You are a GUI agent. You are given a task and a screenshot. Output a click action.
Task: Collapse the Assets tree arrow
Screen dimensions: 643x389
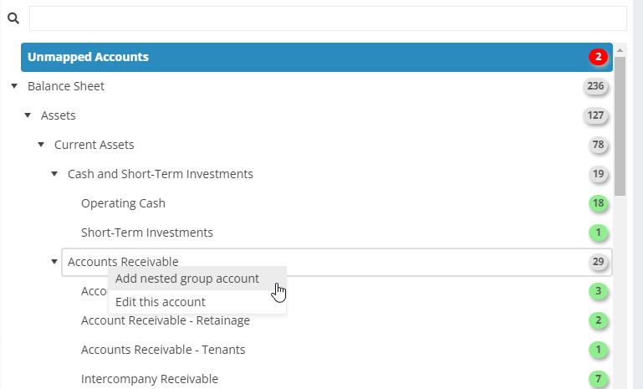(28, 115)
